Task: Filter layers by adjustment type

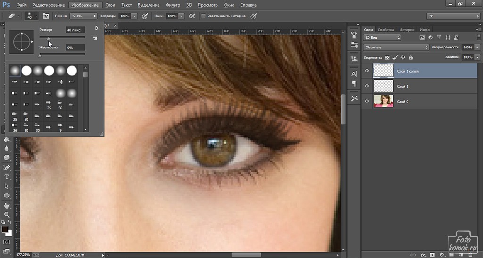Action: pyautogui.click(x=430, y=38)
